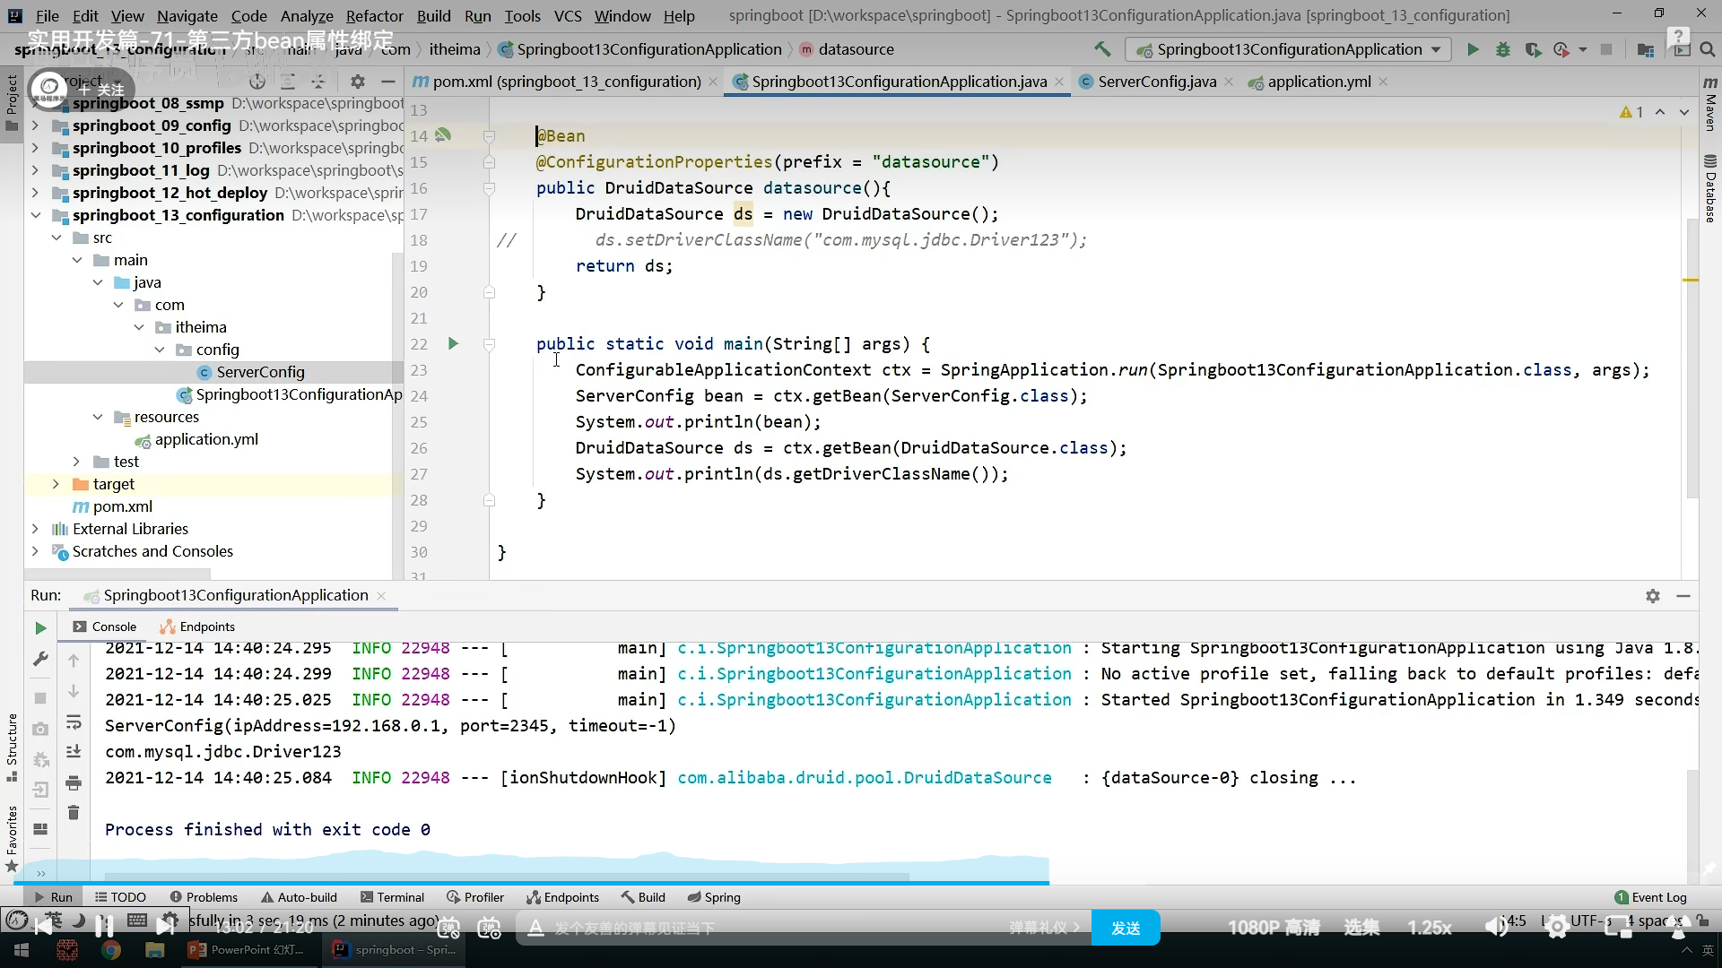
Task: Rerun application from Run panel
Action: [x=40, y=628]
